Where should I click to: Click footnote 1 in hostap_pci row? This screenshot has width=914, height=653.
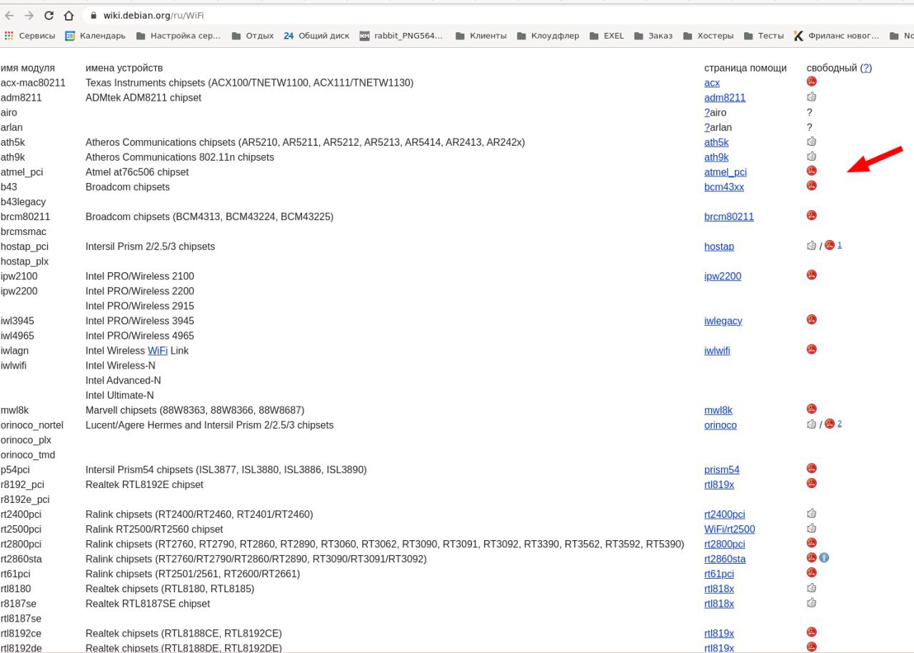pos(840,245)
